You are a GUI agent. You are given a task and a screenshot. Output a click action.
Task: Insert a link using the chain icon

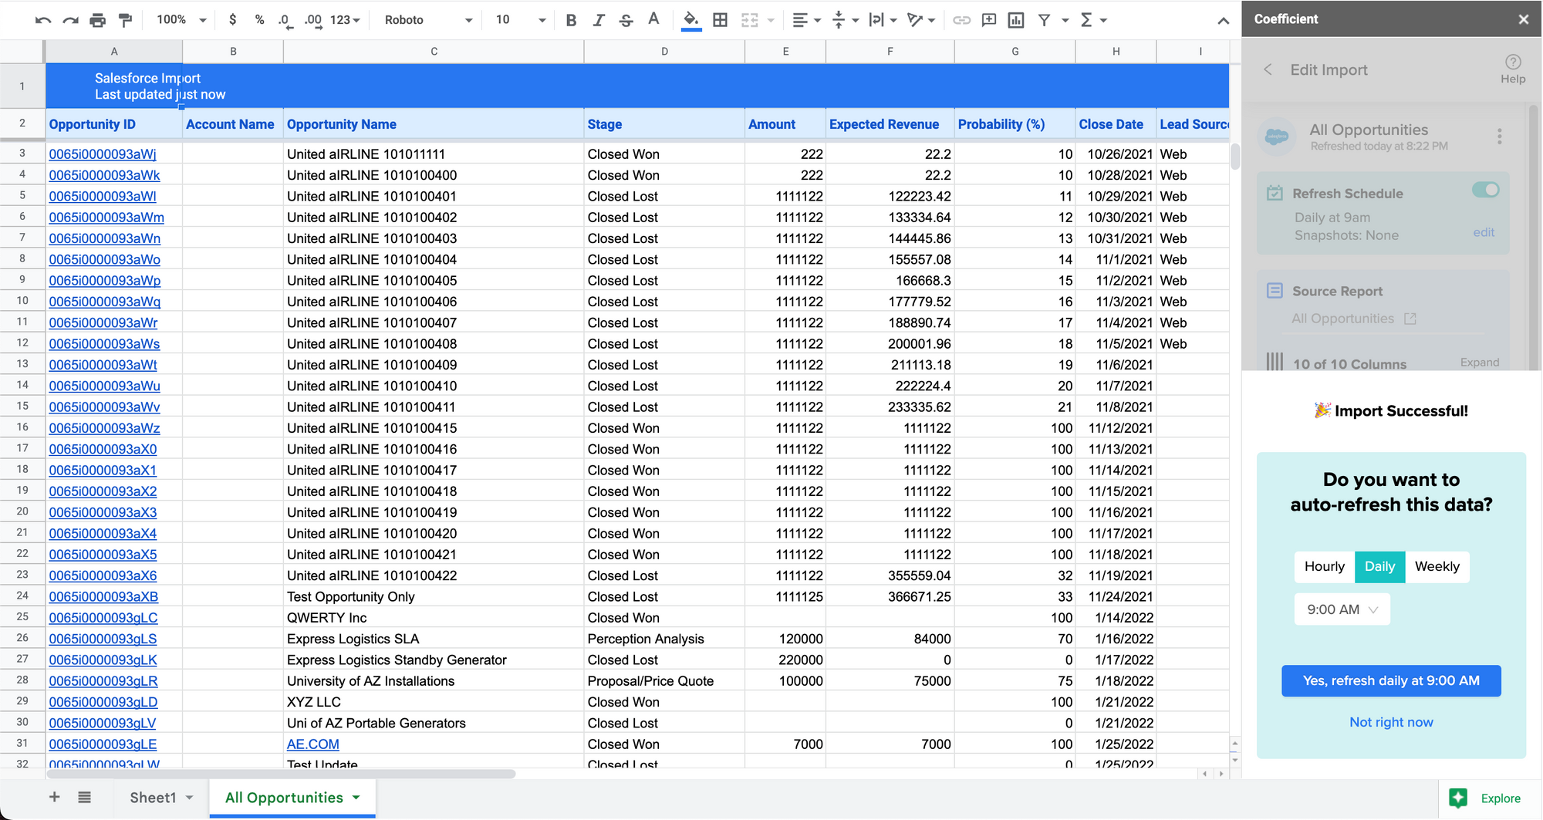pos(961,20)
